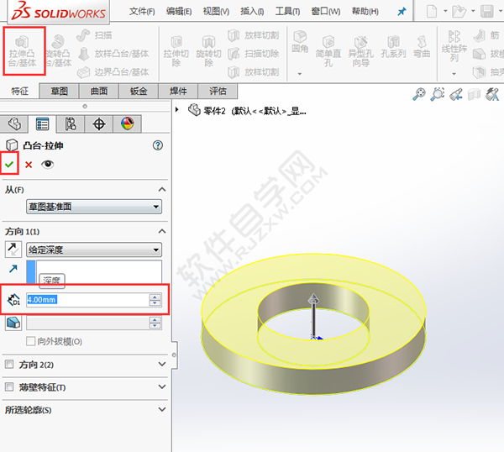
Task: Open the Window (窗口) menu
Action: point(326,12)
